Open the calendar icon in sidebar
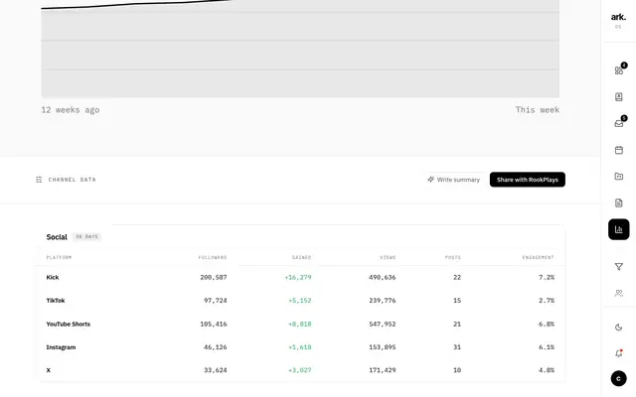 click(618, 150)
